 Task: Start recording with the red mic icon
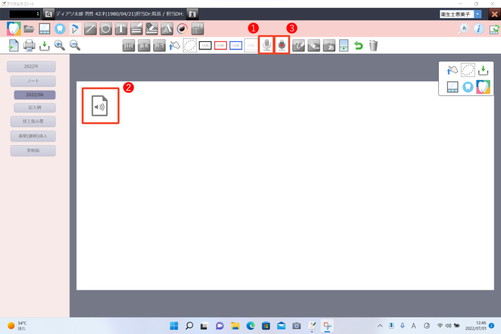point(282,45)
